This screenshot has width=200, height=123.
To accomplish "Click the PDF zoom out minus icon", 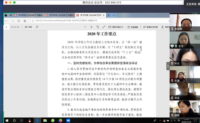I will 85,27.
